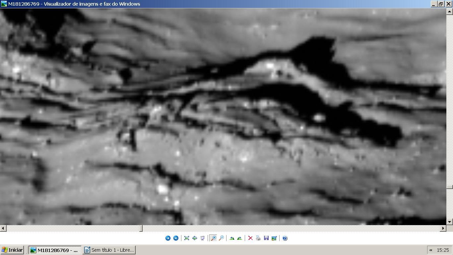Select the Zoom Out magnifier tool
Image resolution: width=453 pixels, height=255 pixels.
click(221, 238)
